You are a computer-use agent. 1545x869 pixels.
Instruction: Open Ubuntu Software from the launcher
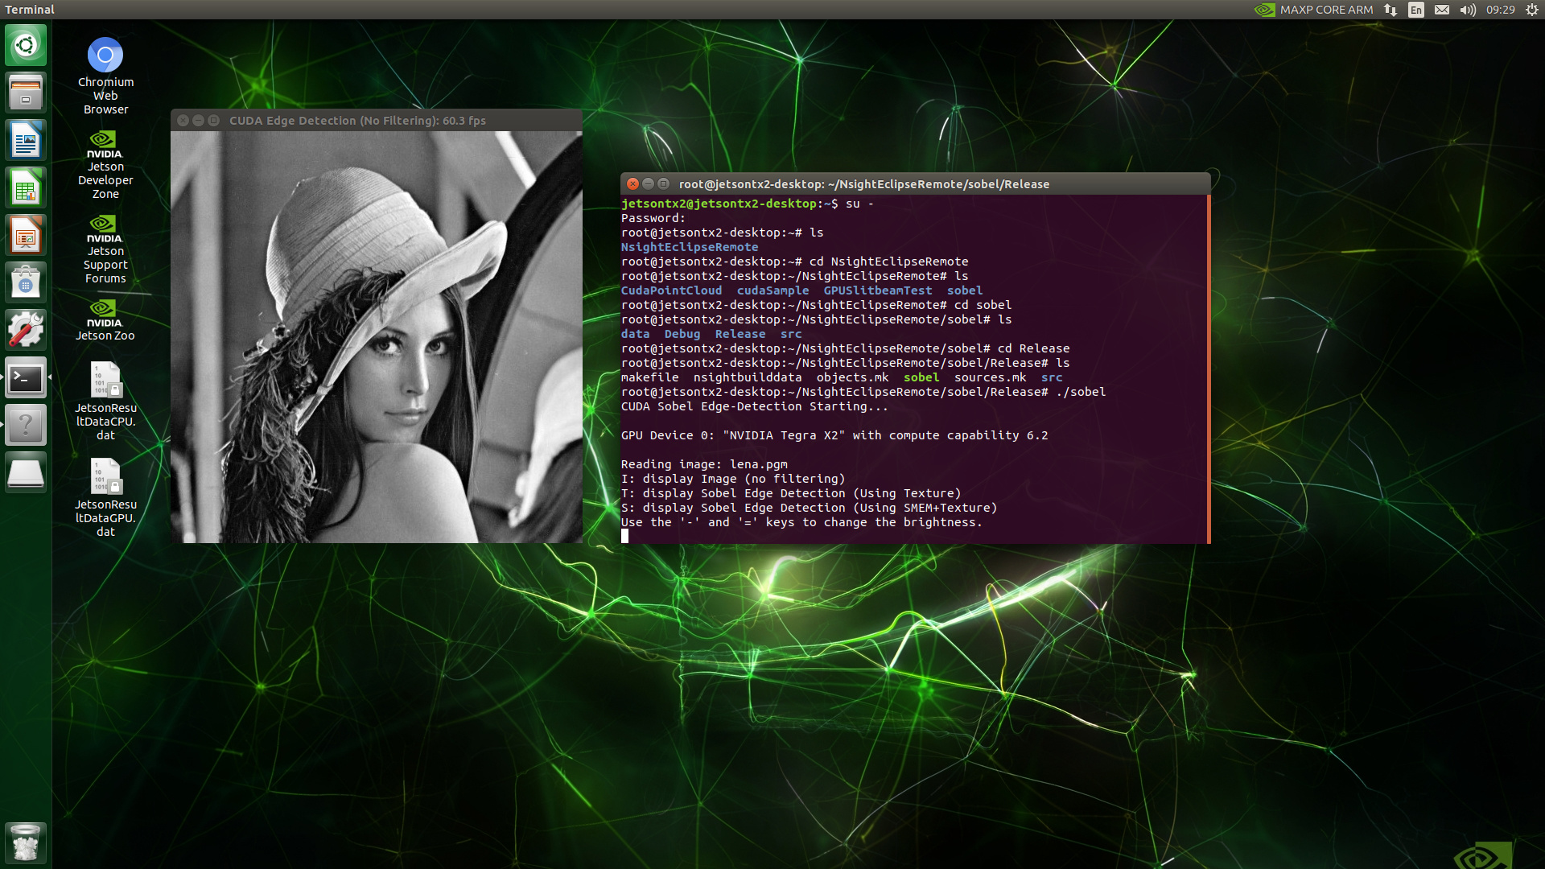(26, 282)
